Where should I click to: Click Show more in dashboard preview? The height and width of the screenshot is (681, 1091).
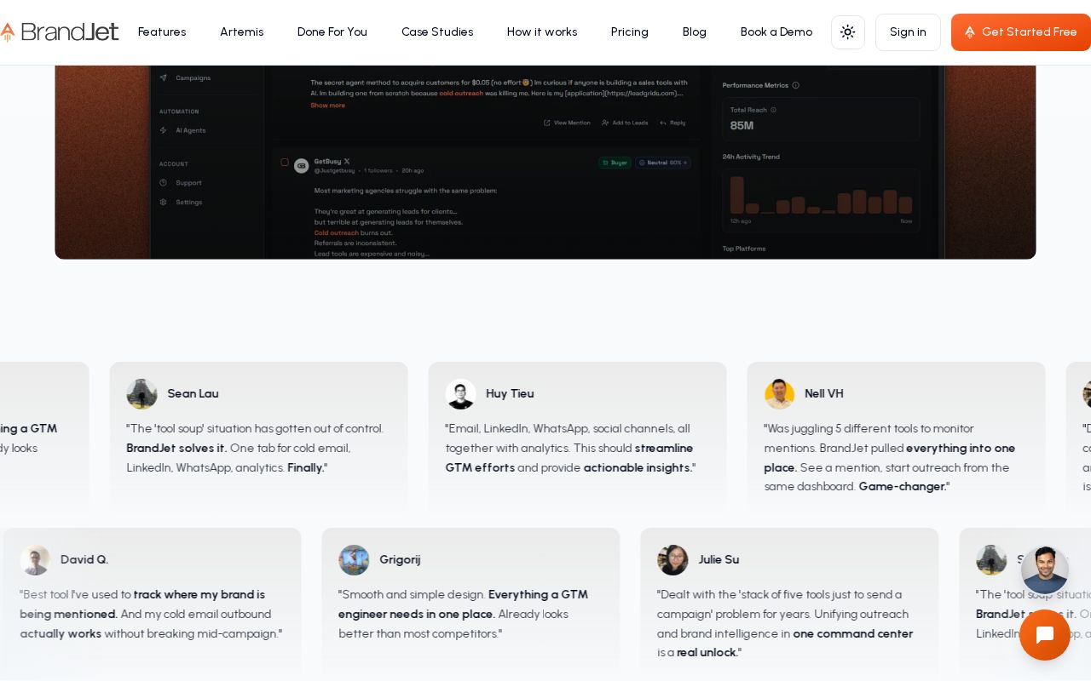coord(327,106)
